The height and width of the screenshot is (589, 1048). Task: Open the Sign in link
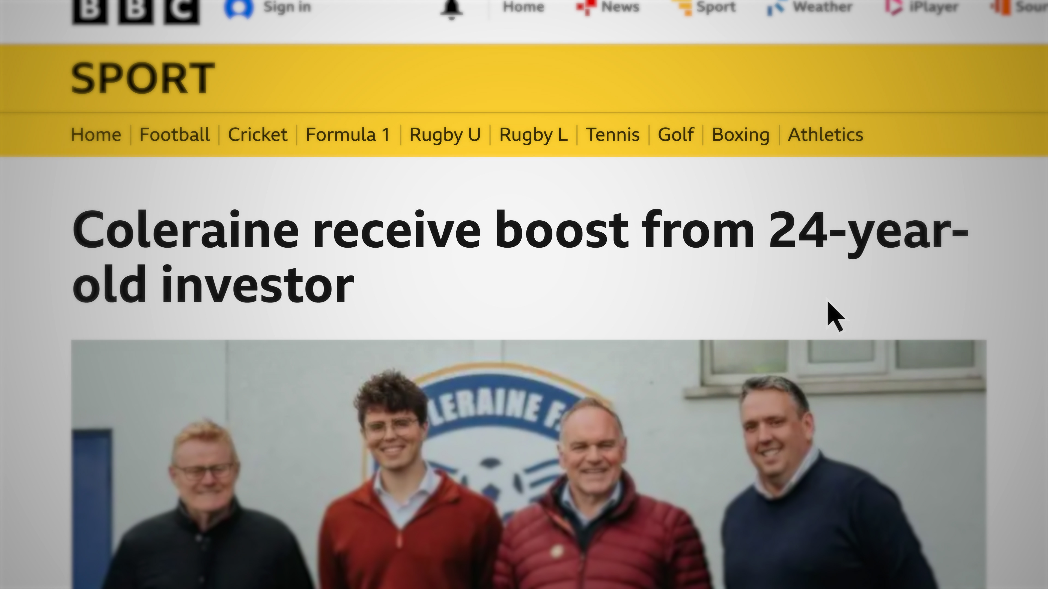(x=287, y=7)
